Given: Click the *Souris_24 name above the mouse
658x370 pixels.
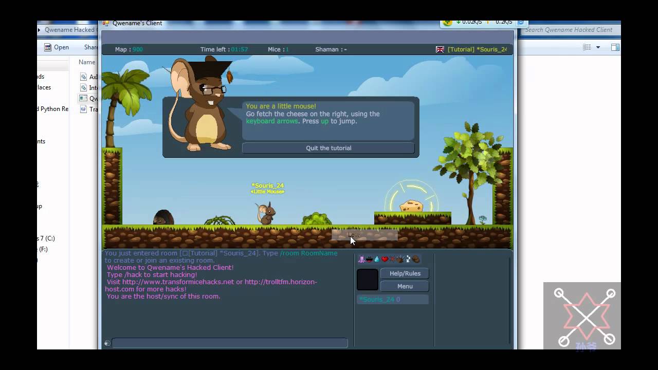Looking at the screenshot, I should click(267, 186).
